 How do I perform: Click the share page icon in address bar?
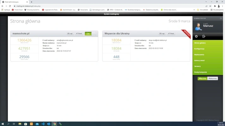pos(206,6)
